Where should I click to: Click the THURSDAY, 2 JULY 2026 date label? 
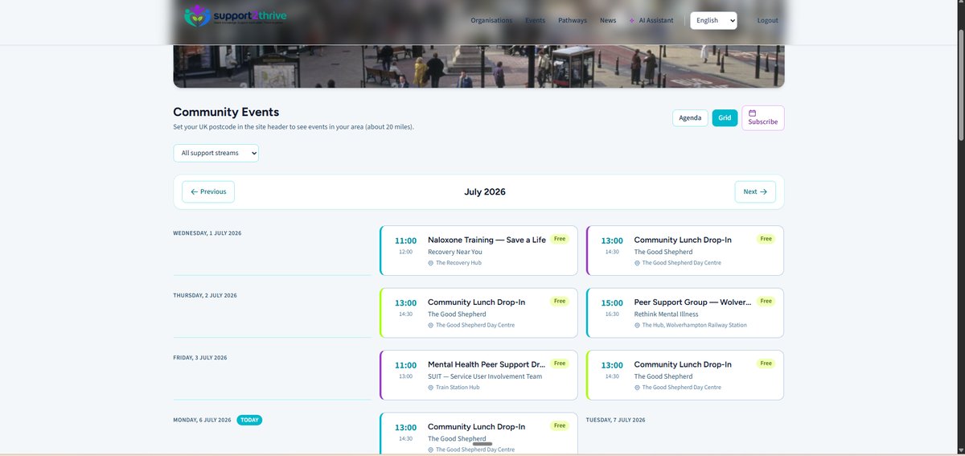point(205,295)
